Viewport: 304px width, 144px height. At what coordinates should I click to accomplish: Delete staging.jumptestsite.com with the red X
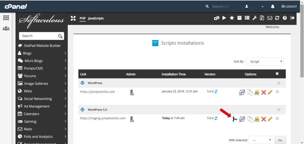[x=264, y=119]
